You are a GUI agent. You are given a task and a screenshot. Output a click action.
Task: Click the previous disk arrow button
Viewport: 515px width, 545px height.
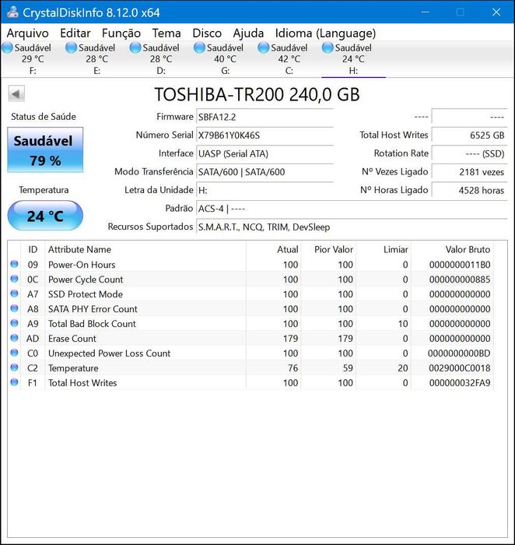coord(16,94)
